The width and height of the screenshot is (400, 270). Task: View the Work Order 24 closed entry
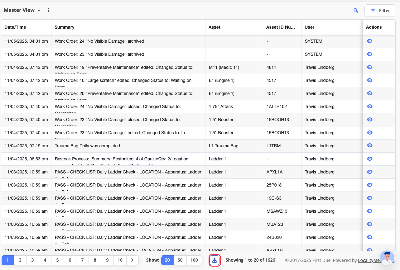[370, 107]
